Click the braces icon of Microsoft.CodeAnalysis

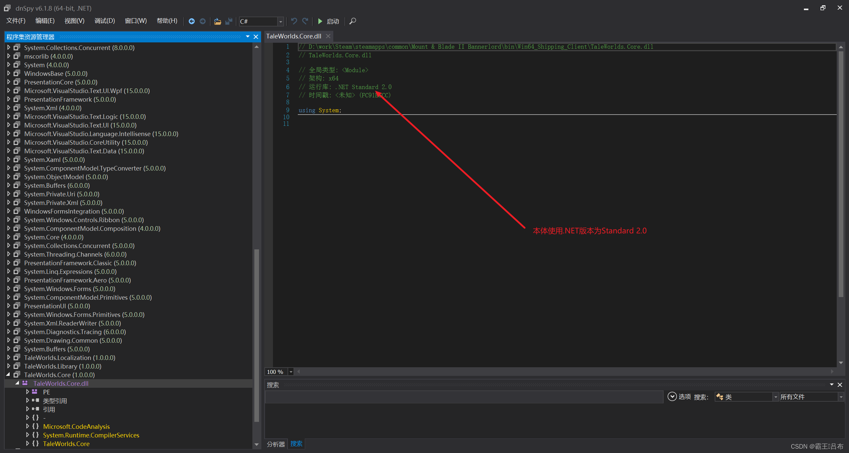click(x=35, y=427)
